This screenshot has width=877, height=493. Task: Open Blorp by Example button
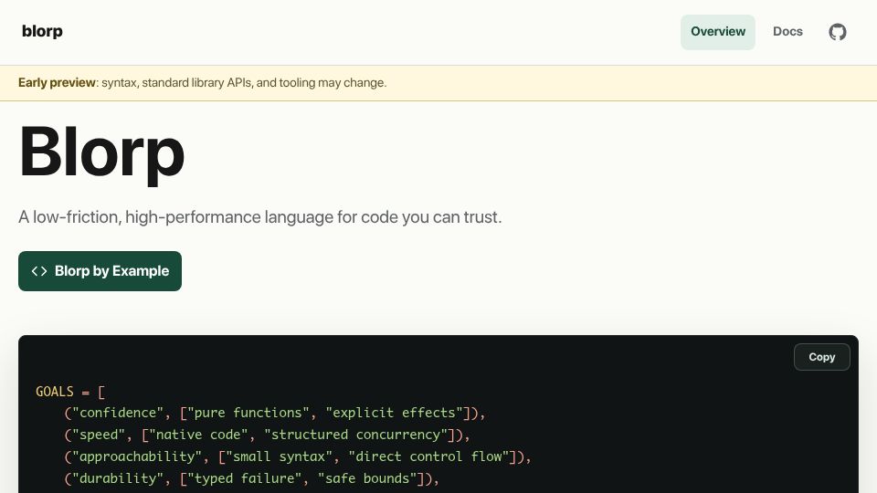100,271
